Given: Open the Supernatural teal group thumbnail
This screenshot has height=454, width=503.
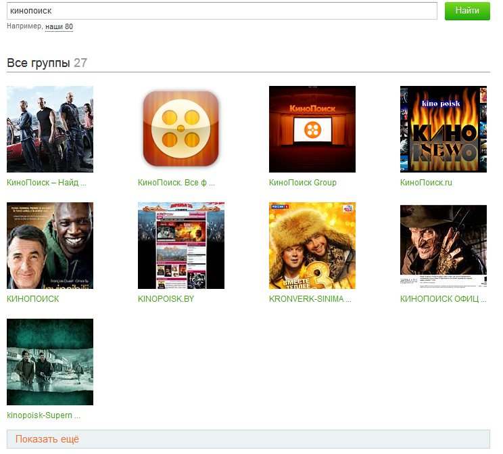Looking at the screenshot, I should [x=50, y=362].
